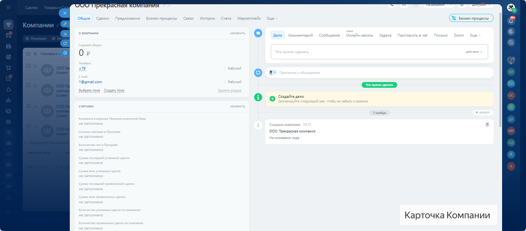Image resolution: width=526 pixels, height=231 pixels.
Task: Open the notifications bell icon
Action: pyautogui.click(x=511, y=21)
